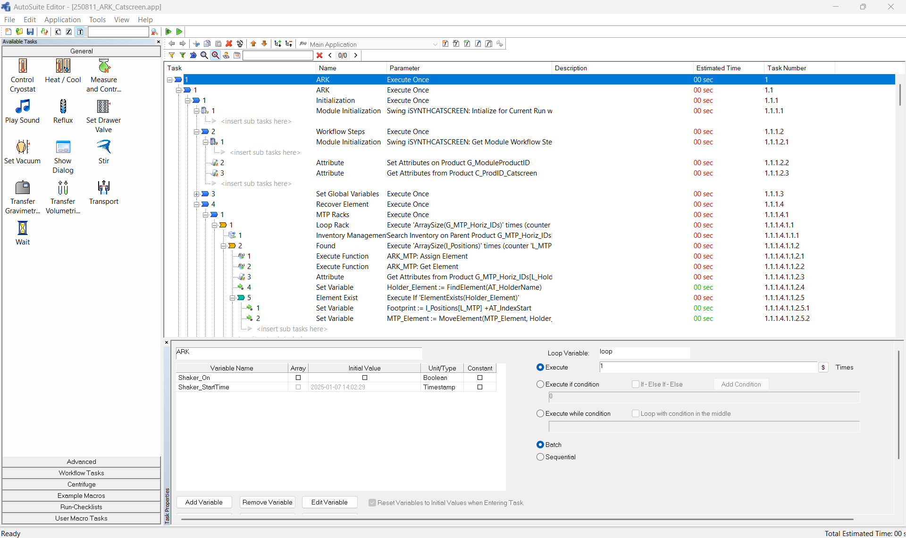Open the Tools menu

(97, 19)
